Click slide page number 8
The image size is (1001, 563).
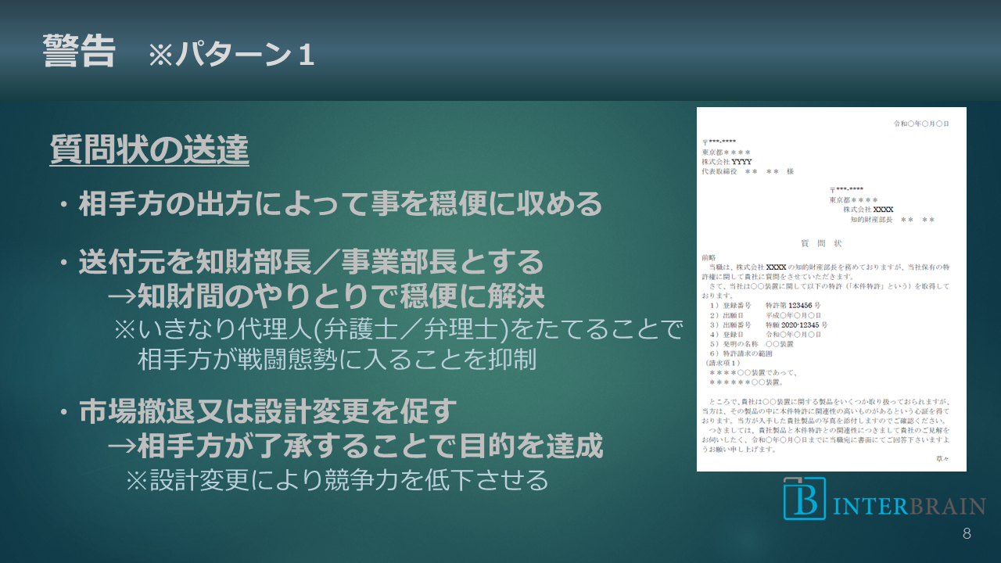967,534
